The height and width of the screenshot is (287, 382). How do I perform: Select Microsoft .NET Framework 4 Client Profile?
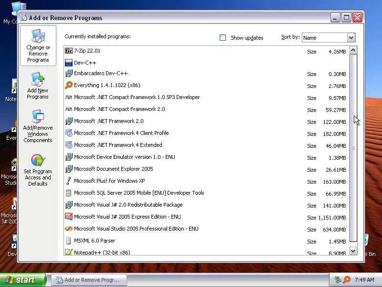point(206,133)
